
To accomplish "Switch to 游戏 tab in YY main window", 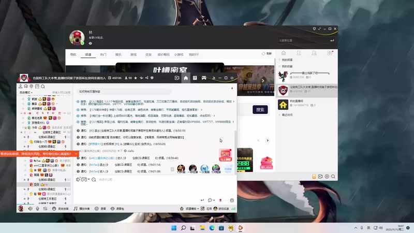I will 134,55.
